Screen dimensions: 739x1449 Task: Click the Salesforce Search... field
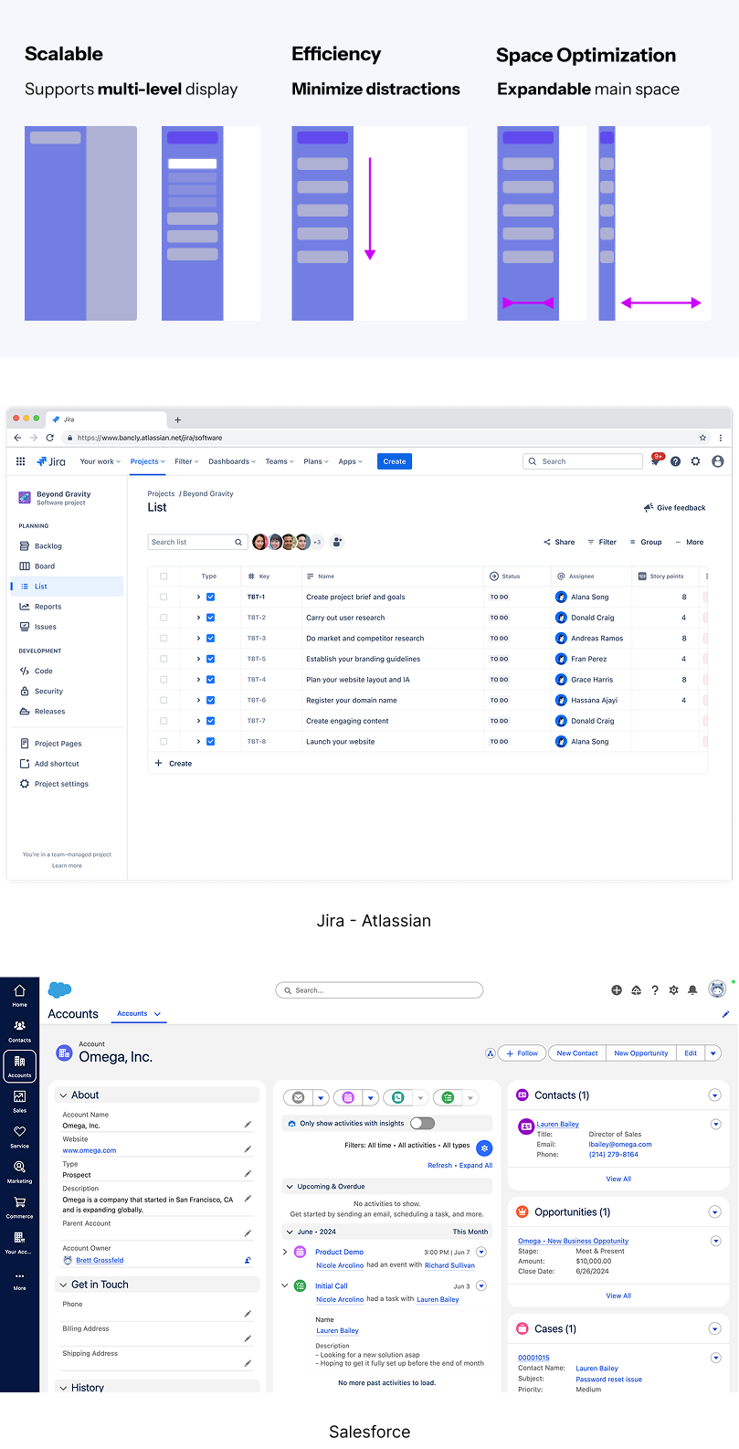[x=379, y=990]
